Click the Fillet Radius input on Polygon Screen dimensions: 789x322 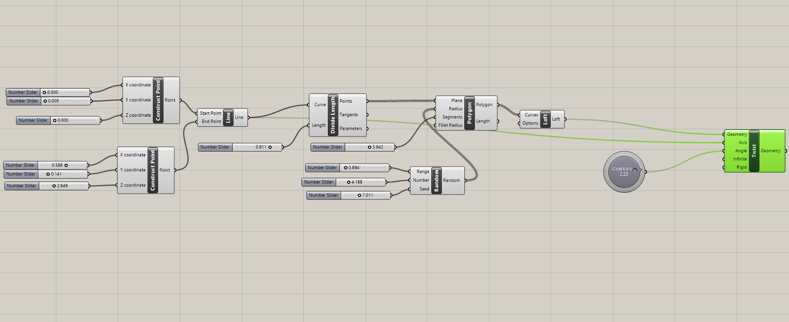pyautogui.click(x=450, y=125)
